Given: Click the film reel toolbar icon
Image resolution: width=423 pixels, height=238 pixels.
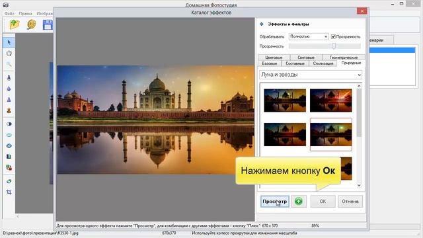Looking at the screenshot, I should pyautogui.click(x=32, y=24).
